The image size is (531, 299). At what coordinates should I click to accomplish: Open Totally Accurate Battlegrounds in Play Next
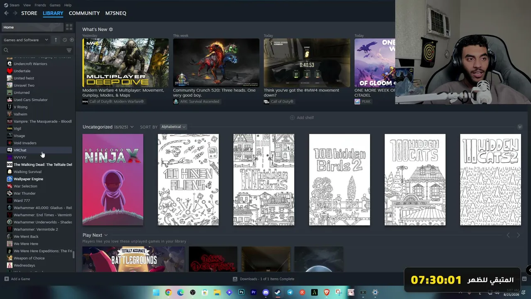tap(134, 259)
